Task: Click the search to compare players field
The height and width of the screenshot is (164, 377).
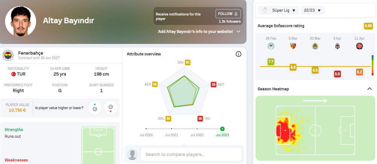Action: click(191, 154)
